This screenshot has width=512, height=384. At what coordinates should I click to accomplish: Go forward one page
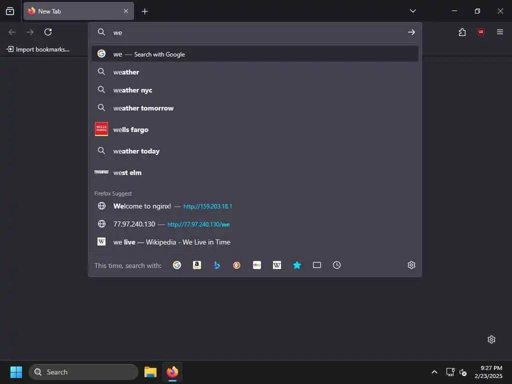click(x=30, y=32)
